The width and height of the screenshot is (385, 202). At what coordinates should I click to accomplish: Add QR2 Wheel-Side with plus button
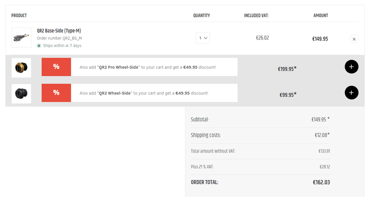[x=351, y=92]
